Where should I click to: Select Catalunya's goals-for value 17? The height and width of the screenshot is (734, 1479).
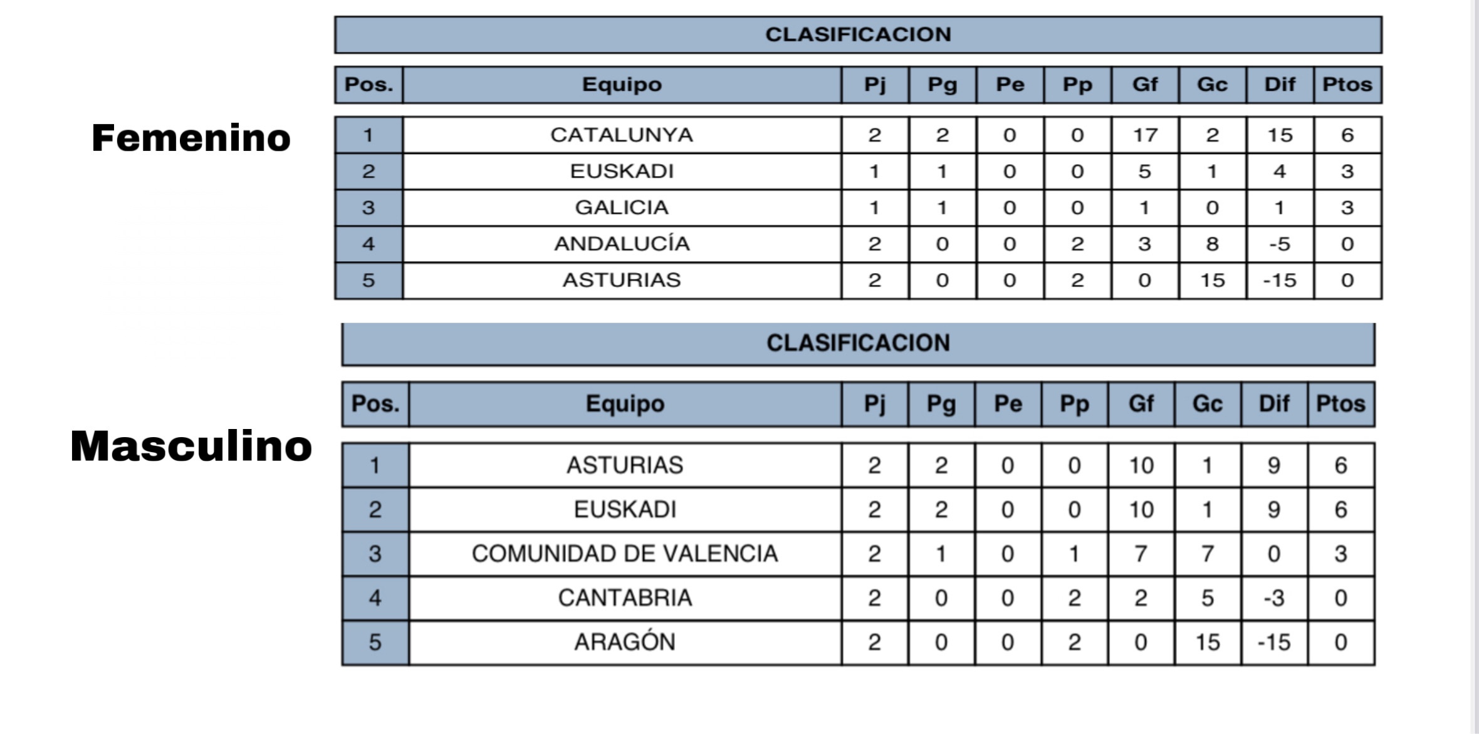click(1144, 135)
